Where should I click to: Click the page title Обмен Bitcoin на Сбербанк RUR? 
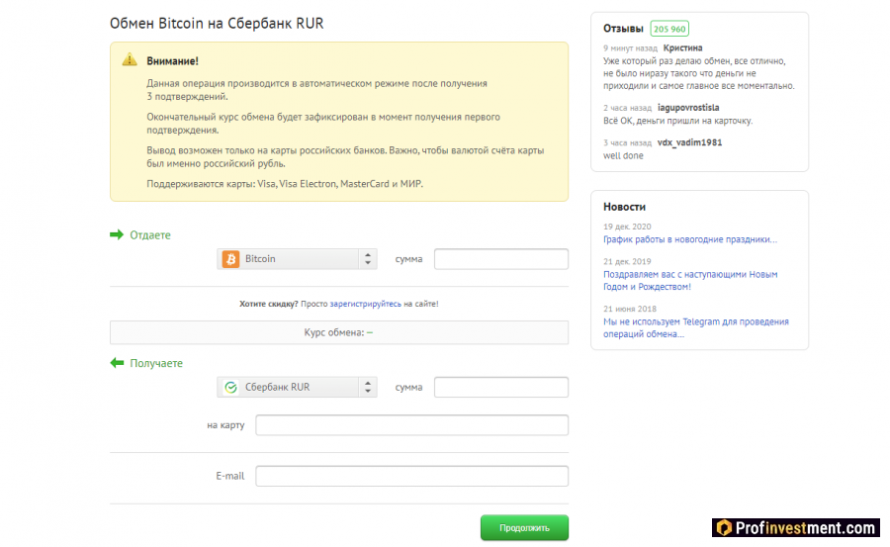pyautogui.click(x=217, y=24)
